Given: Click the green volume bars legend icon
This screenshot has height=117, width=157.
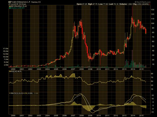Looking at the screenshot, I should tap(10, 8).
